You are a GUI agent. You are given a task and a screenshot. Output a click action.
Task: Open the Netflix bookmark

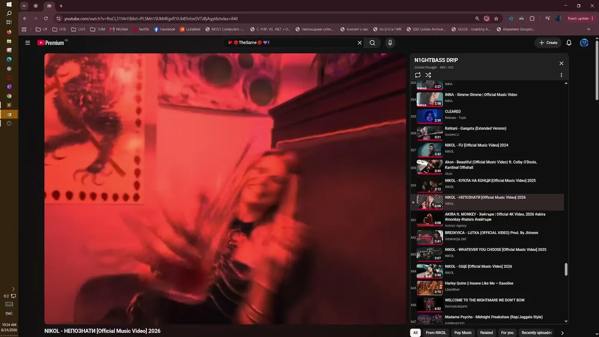tap(141, 29)
